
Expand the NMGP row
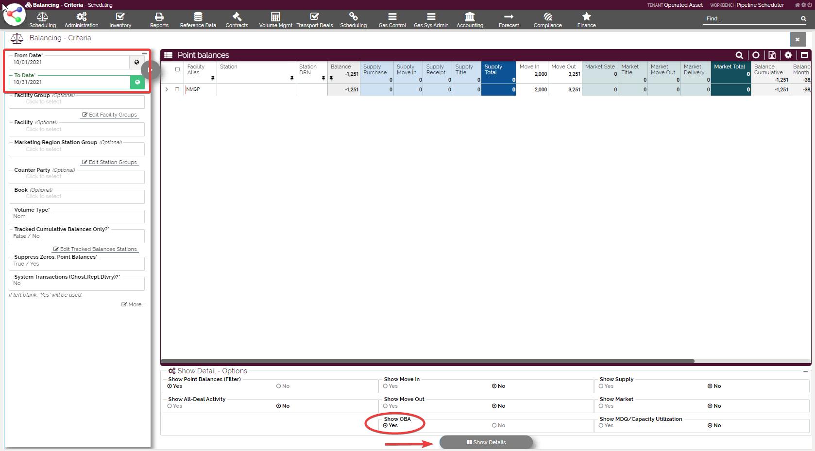pyautogui.click(x=167, y=89)
